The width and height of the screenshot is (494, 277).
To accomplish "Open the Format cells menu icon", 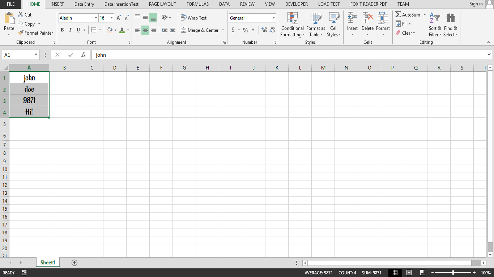I will pyautogui.click(x=383, y=18).
